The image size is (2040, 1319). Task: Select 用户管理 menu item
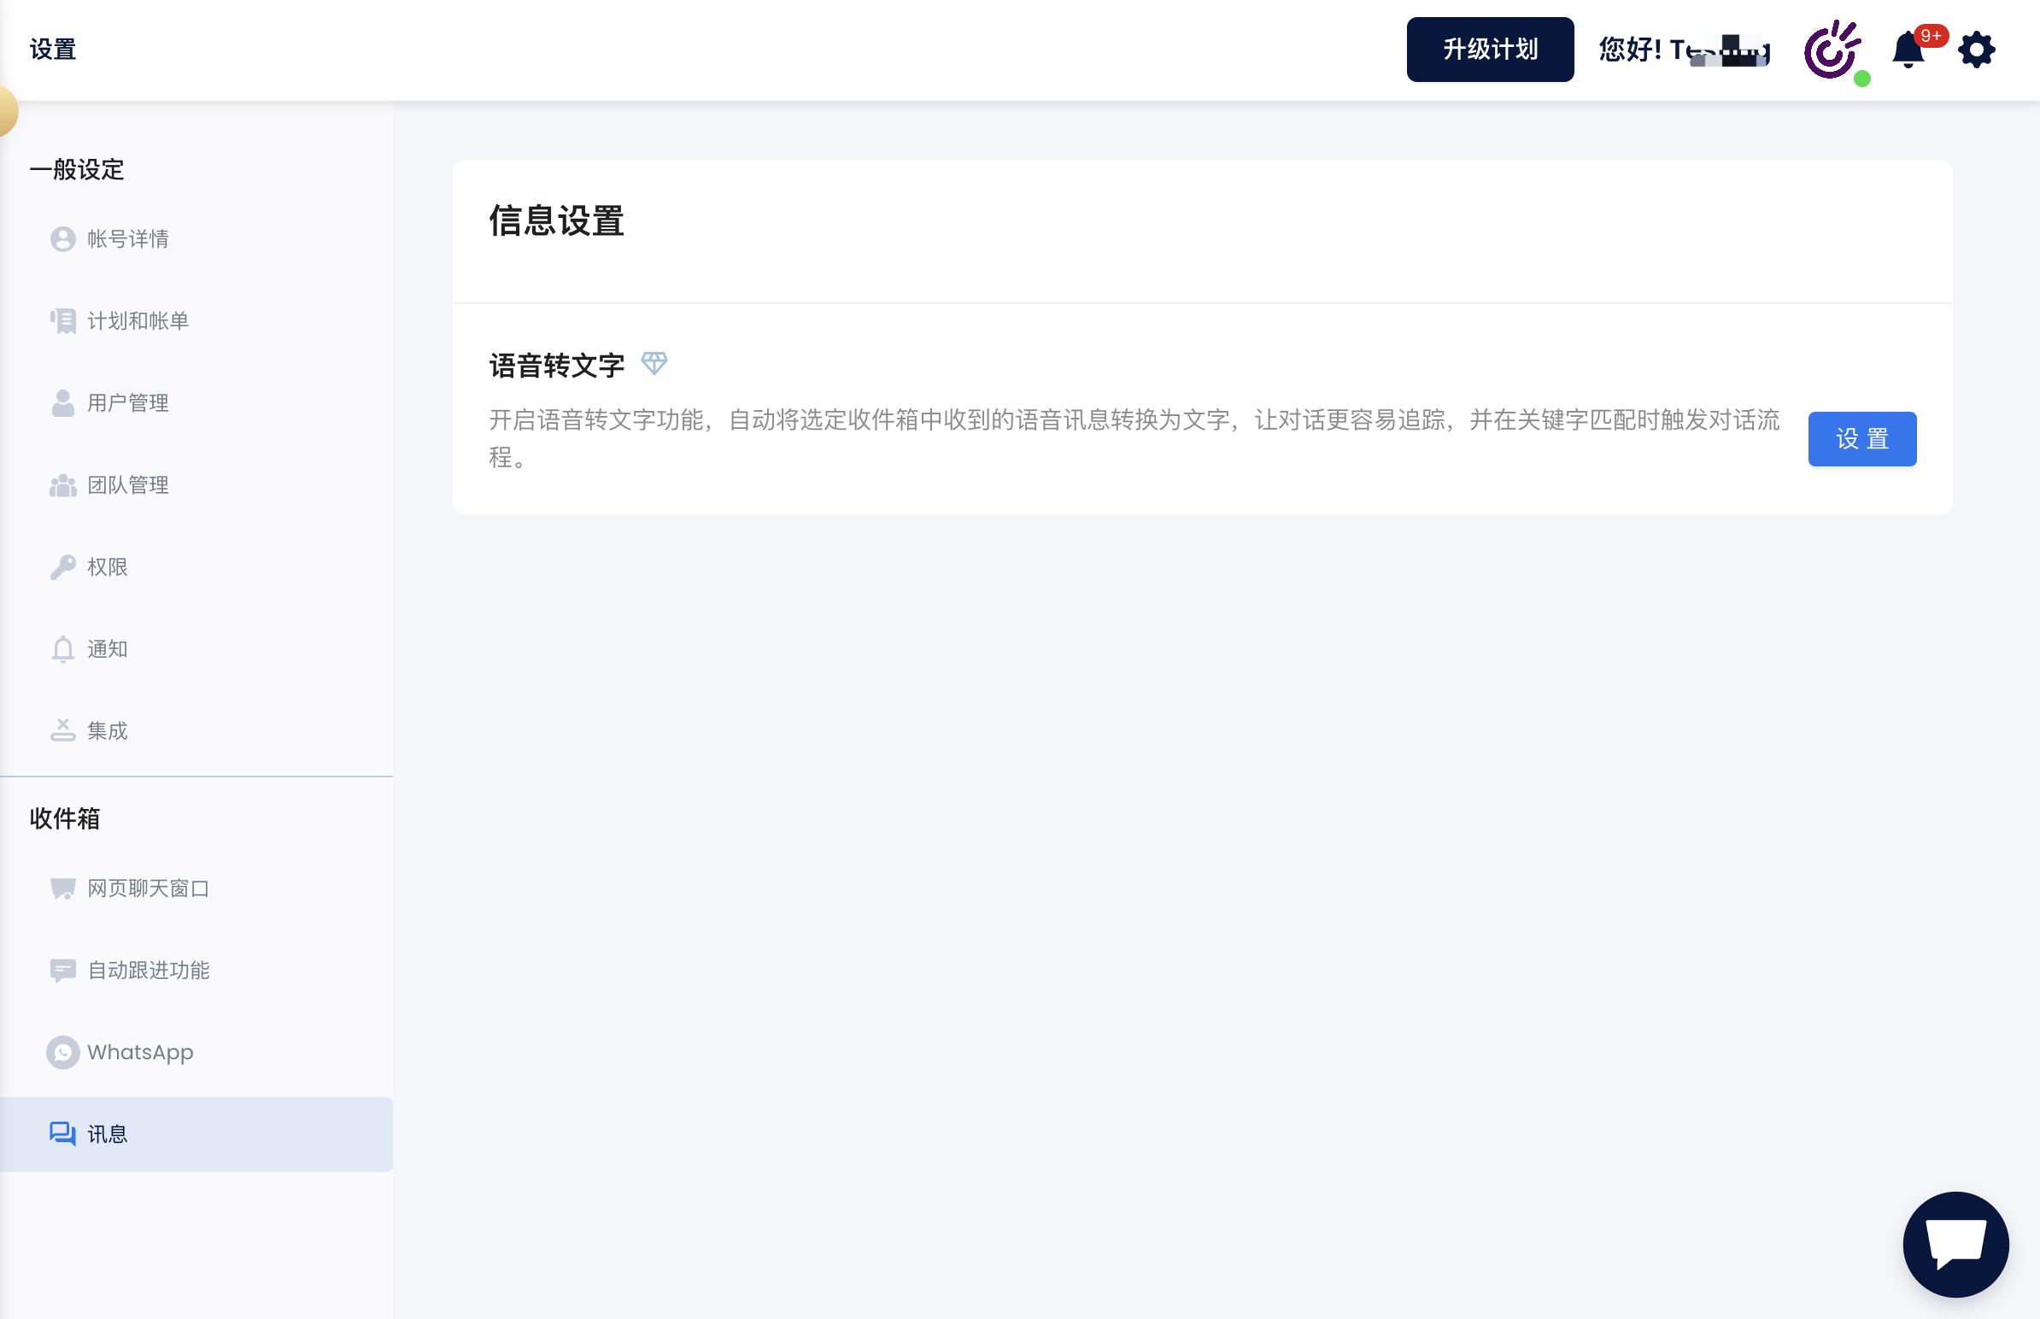(127, 403)
